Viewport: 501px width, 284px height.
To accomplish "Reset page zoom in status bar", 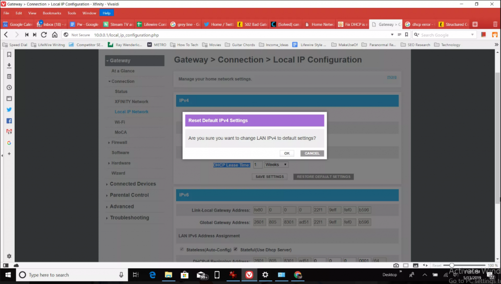I will click(x=437, y=265).
